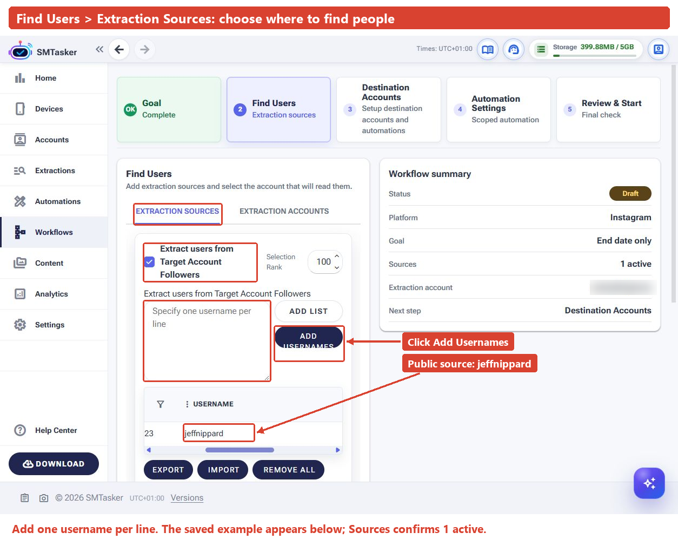Open the support headset icon
The width and height of the screenshot is (678, 552).
tap(514, 49)
